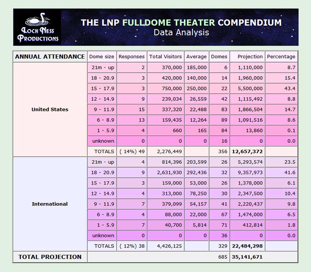Click the "Responses" column header
Viewport: 311px width, 272px height.
(x=132, y=57)
